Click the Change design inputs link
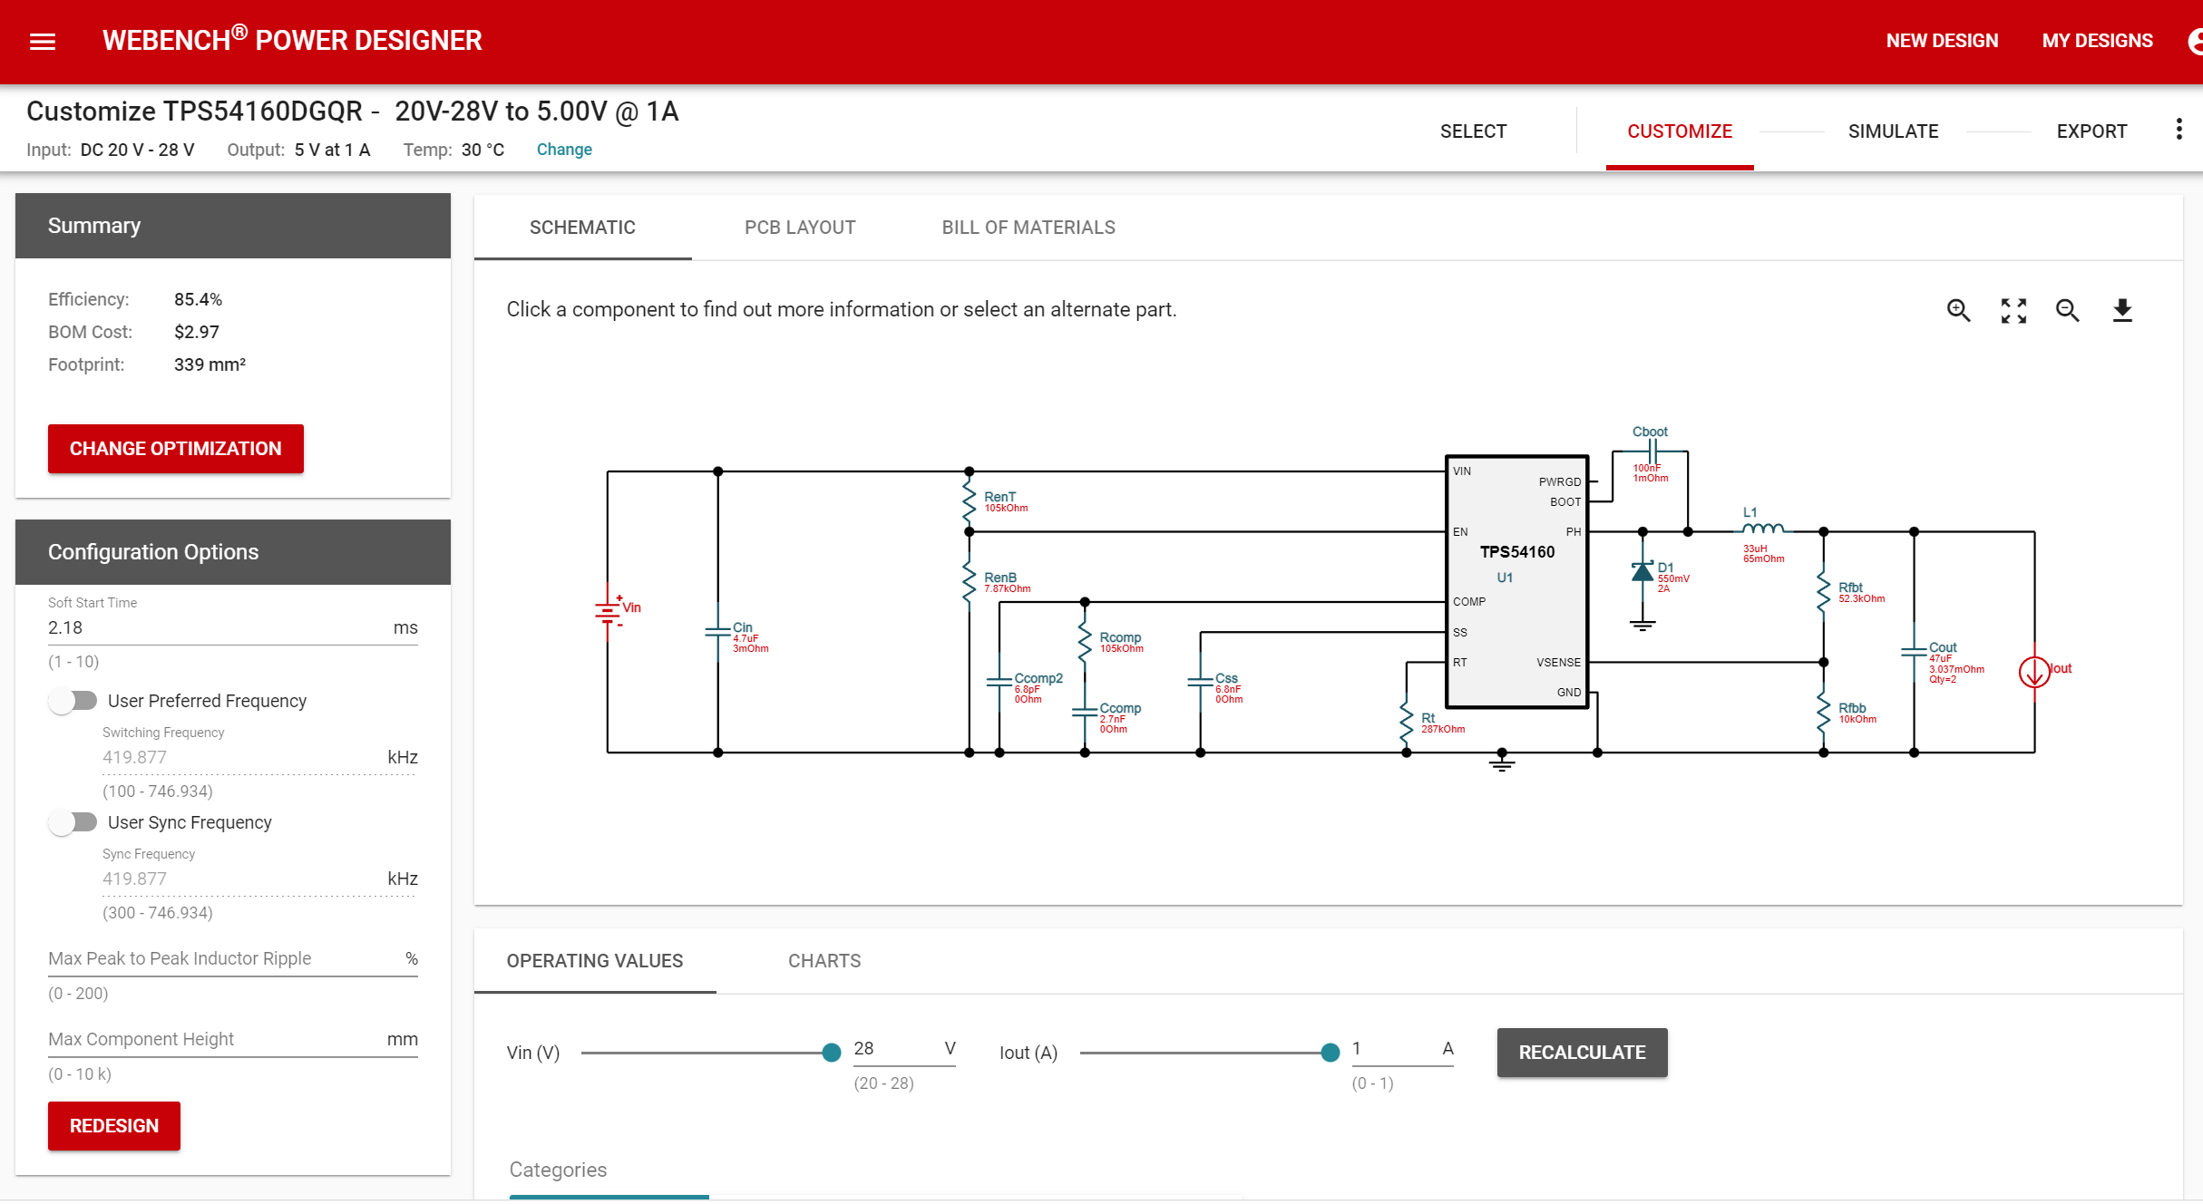This screenshot has height=1204, width=2203. click(x=564, y=150)
